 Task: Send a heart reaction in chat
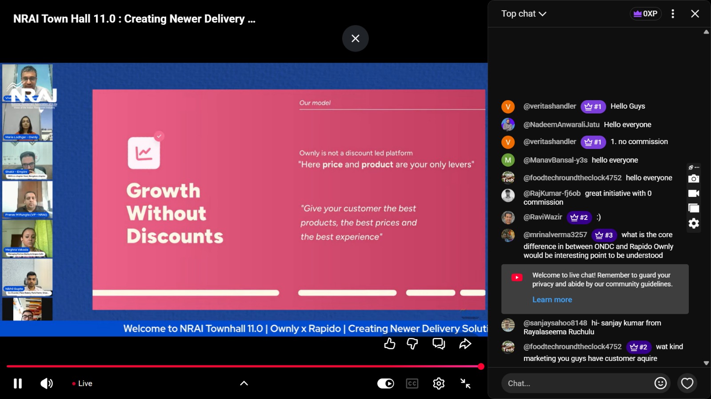pyautogui.click(x=687, y=383)
